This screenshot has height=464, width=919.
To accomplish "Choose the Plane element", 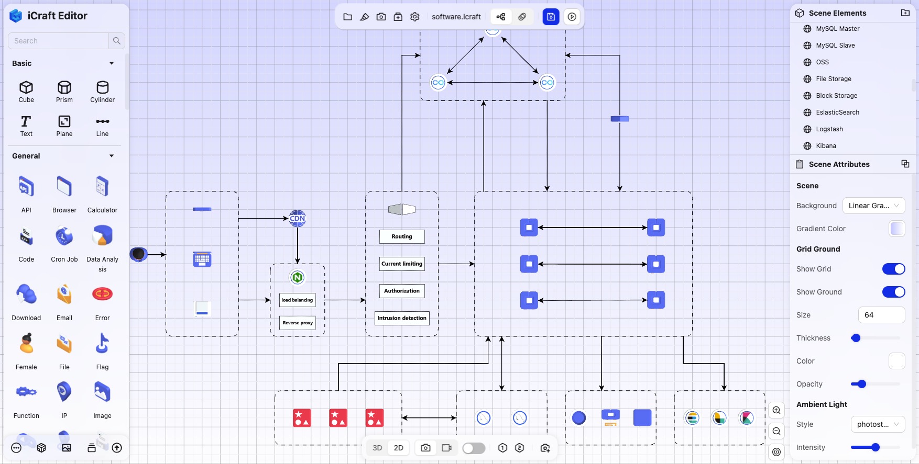I will (x=64, y=126).
